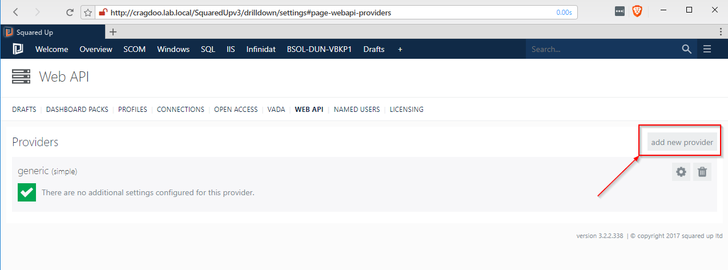Open the hamburger menu icon
Screen dimensions: 728x270
pos(707,49)
